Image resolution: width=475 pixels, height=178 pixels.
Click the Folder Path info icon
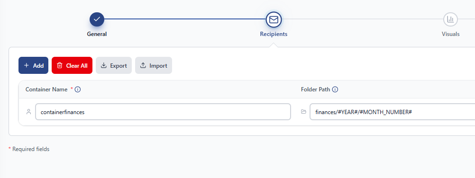(x=335, y=89)
